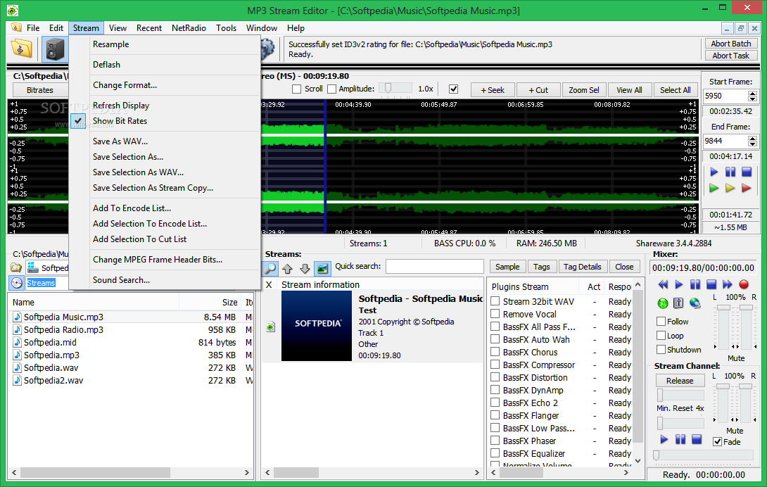
Task: Click the Select All button
Action: pyautogui.click(x=675, y=90)
